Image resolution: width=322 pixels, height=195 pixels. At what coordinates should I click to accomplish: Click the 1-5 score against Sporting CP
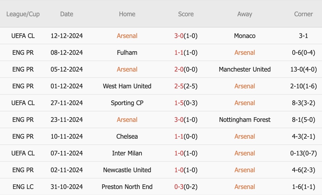point(179,103)
